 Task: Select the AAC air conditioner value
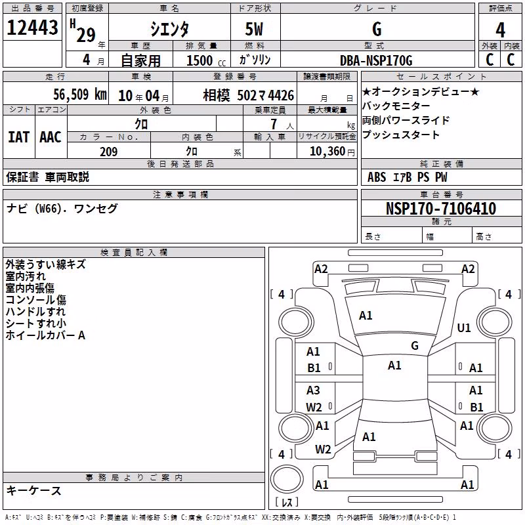click(51, 137)
